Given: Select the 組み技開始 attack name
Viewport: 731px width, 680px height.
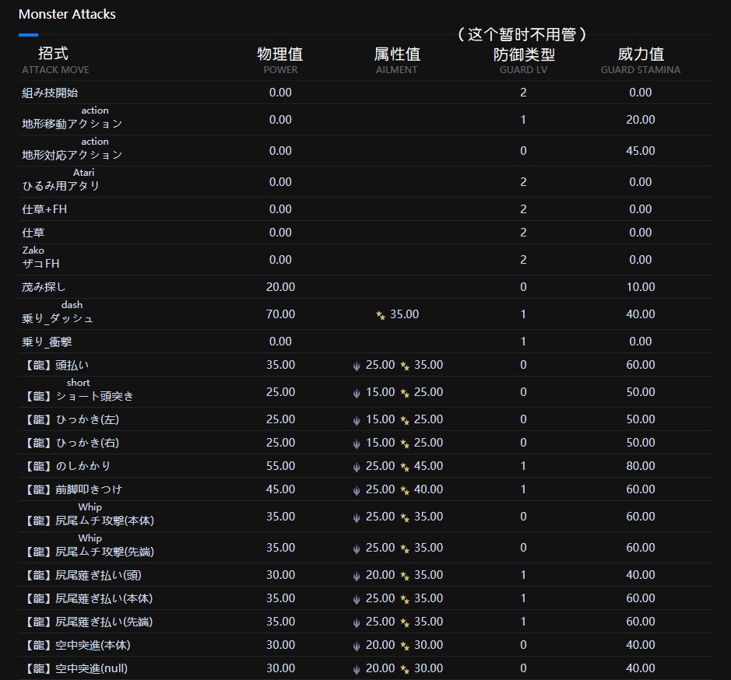Looking at the screenshot, I should click(50, 93).
